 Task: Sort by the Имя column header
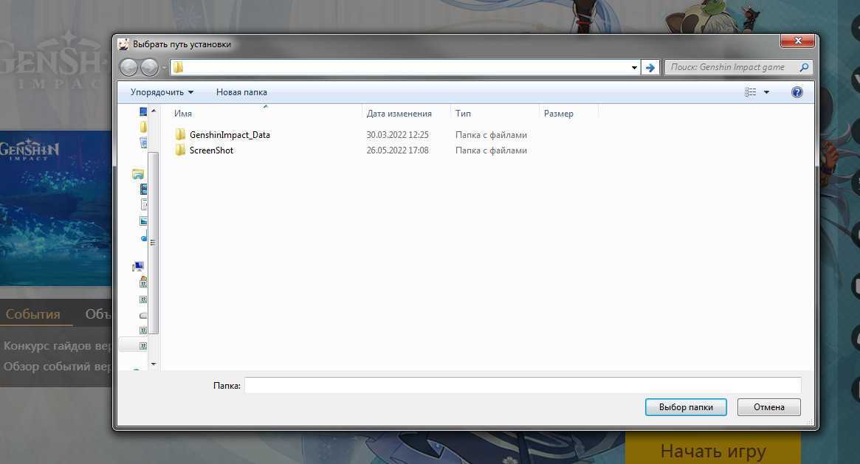click(x=183, y=114)
